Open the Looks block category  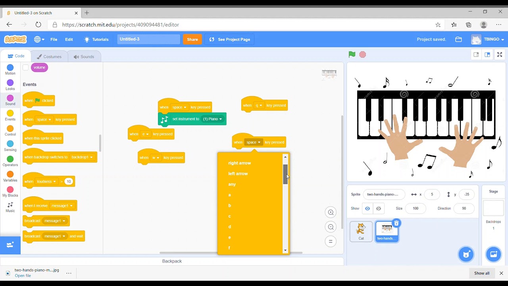(10, 85)
